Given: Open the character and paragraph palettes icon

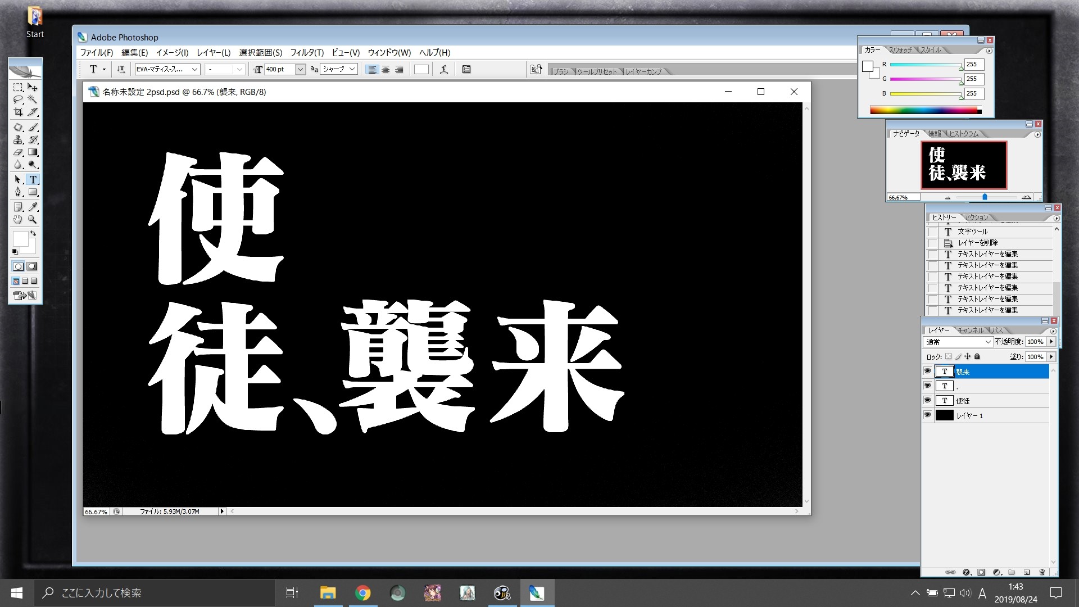Looking at the screenshot, I should tap(466, 69).
